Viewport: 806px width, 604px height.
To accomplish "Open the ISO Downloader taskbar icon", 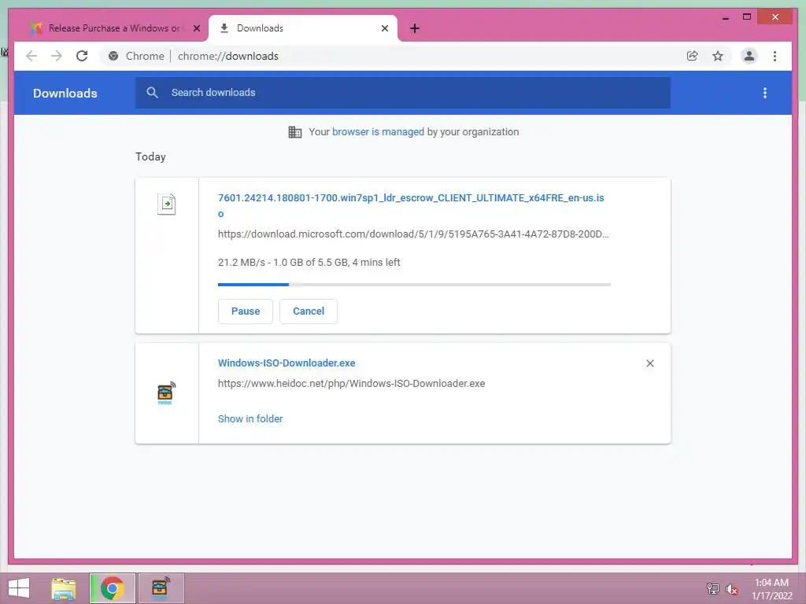I will 161,588.
